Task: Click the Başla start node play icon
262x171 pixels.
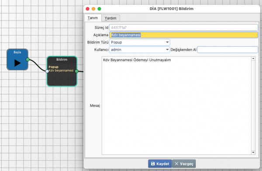Action: pyautogui.click(x=17, y=63)
